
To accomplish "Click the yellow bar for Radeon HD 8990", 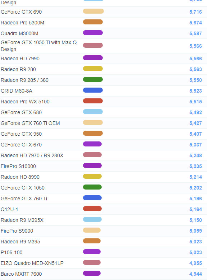I will coord(92,176).
